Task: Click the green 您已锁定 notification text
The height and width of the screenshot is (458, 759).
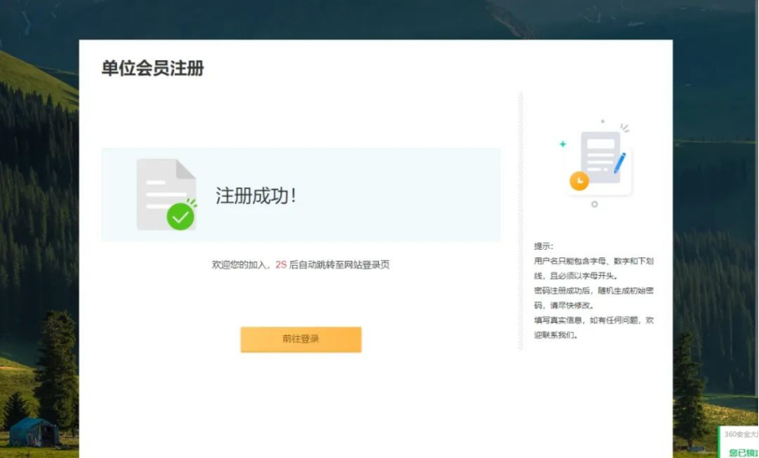Action: [x=742, y=452]
